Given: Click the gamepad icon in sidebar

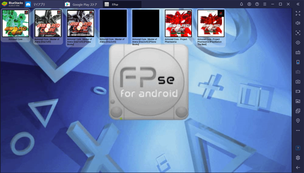Looking at the screenshot, I should pos(298,72).
